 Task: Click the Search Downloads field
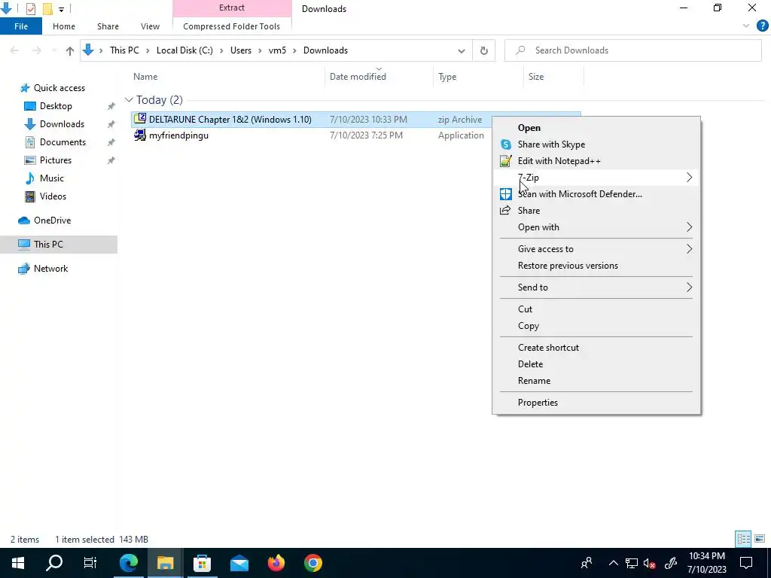pyautogui.click(x=632, y=50)
